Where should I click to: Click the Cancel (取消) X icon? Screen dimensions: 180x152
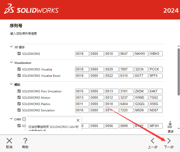(9, 141)
